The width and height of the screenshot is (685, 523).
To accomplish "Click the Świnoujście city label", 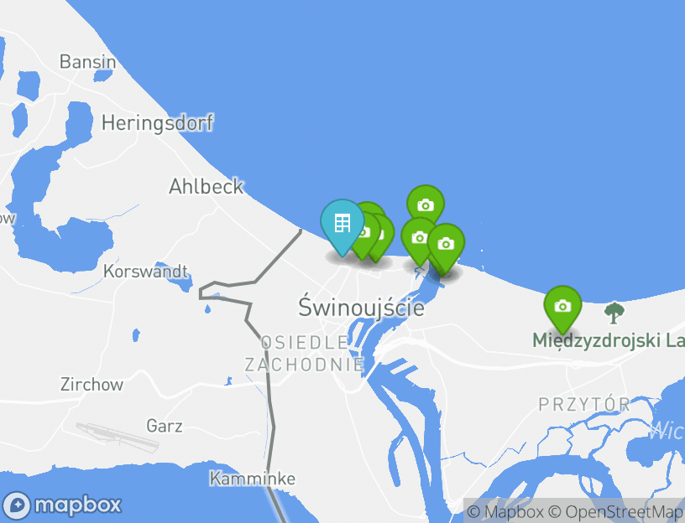I will coord(361,307).
